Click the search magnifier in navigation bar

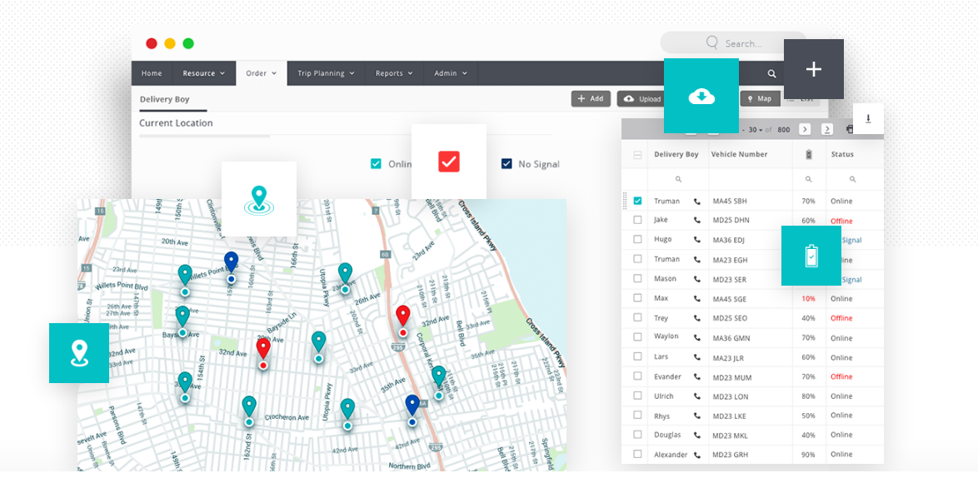(x=772, y=74)
